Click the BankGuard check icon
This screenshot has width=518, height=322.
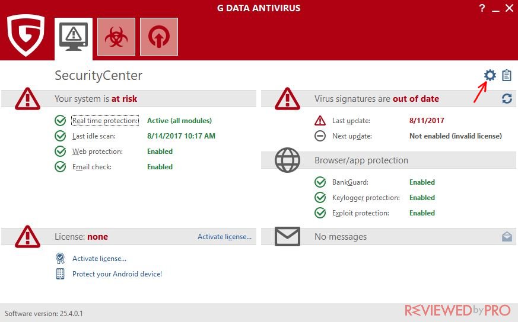(x=320, y=182)
